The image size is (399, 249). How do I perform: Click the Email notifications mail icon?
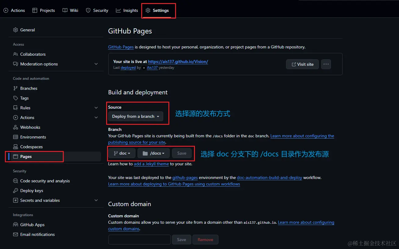(16, 234)
